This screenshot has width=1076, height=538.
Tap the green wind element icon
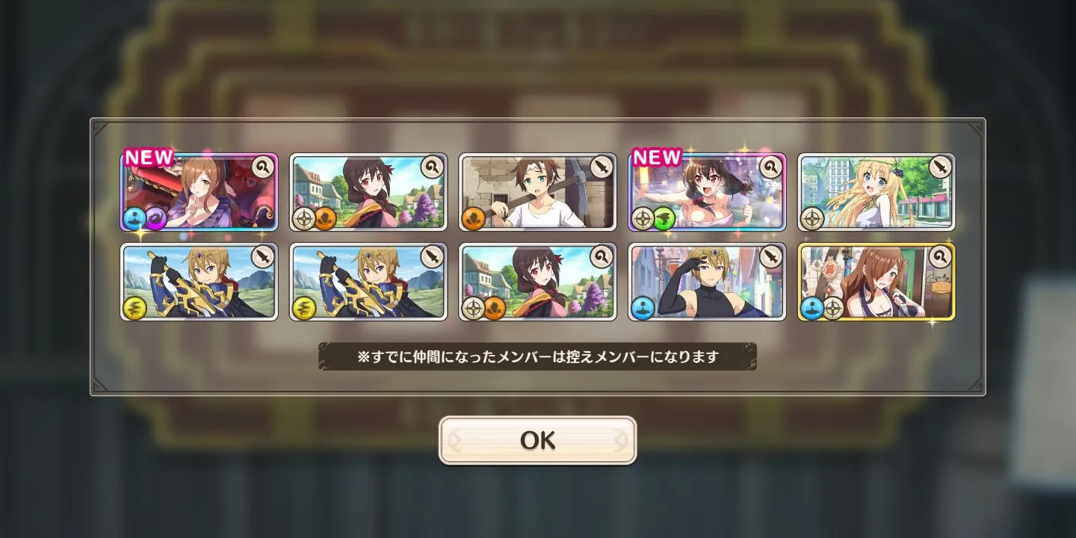[x=664, y=218]
